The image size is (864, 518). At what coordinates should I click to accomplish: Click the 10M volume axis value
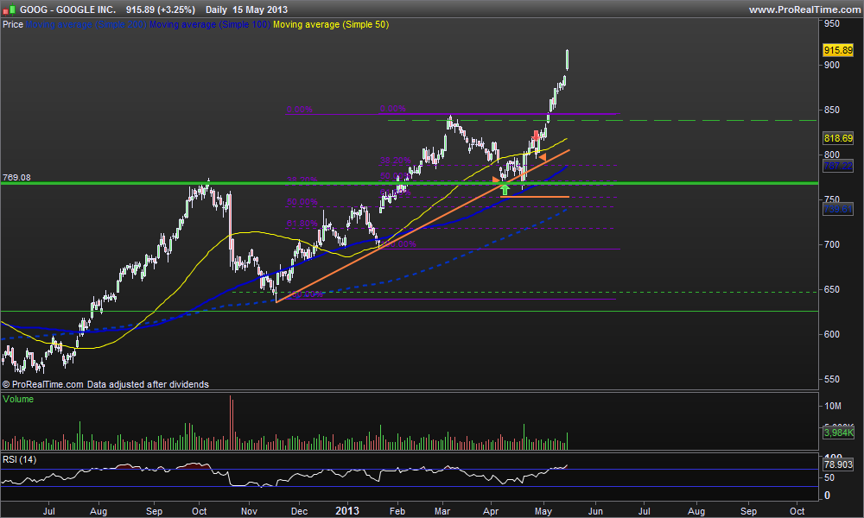[833, 406]
